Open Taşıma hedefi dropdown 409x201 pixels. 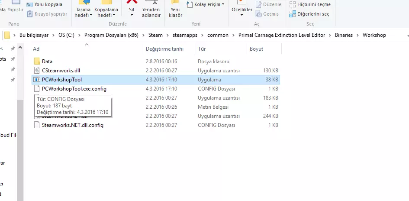click(84, 10)
